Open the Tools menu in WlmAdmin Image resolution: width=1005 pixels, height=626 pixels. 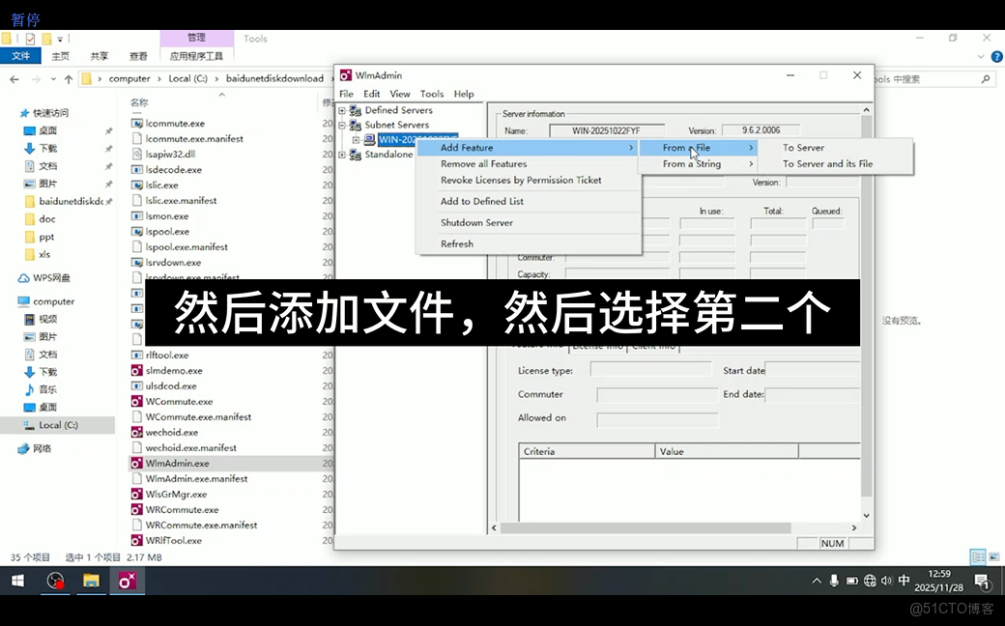(x=432, y=94)
